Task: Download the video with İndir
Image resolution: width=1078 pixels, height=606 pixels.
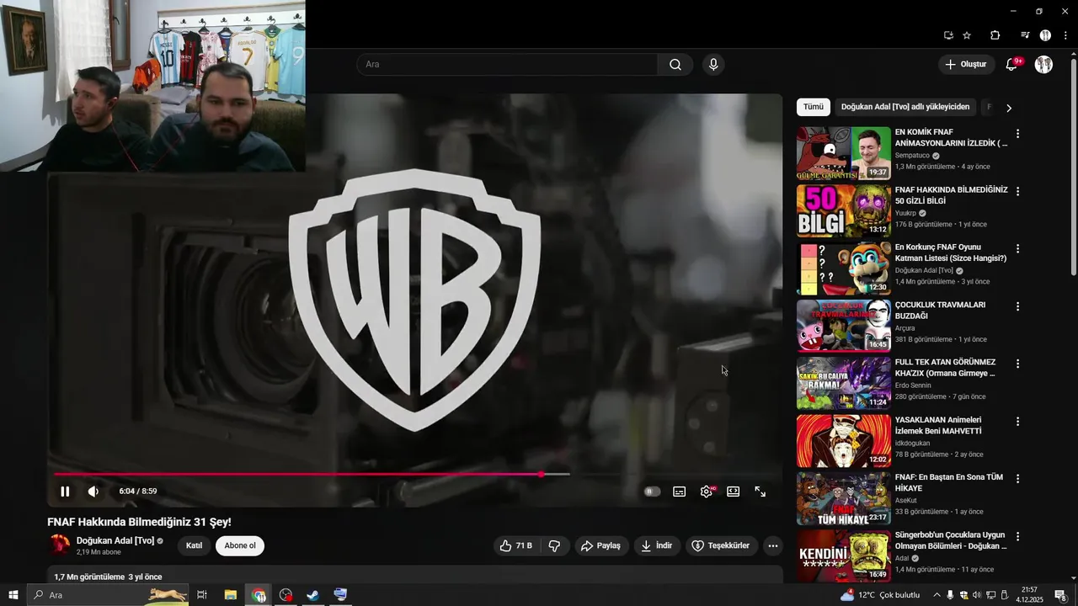Action: [657, 545]
